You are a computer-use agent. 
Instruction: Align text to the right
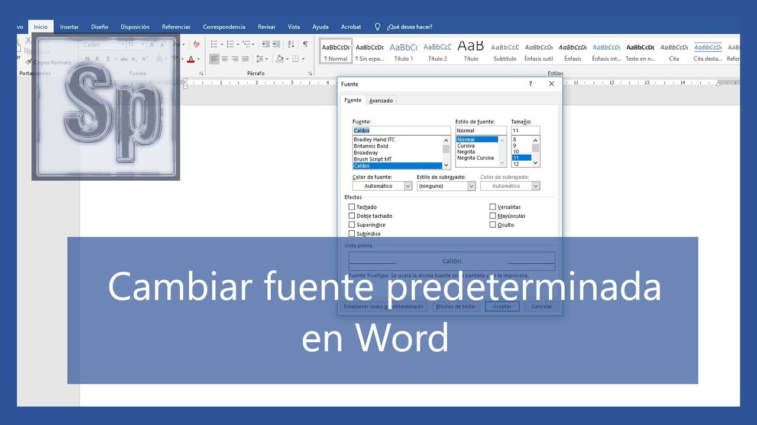click(x=235, y=59)
